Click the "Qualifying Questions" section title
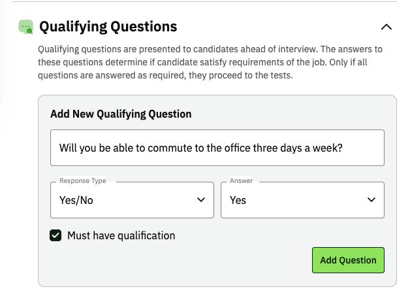 [108, 27]
